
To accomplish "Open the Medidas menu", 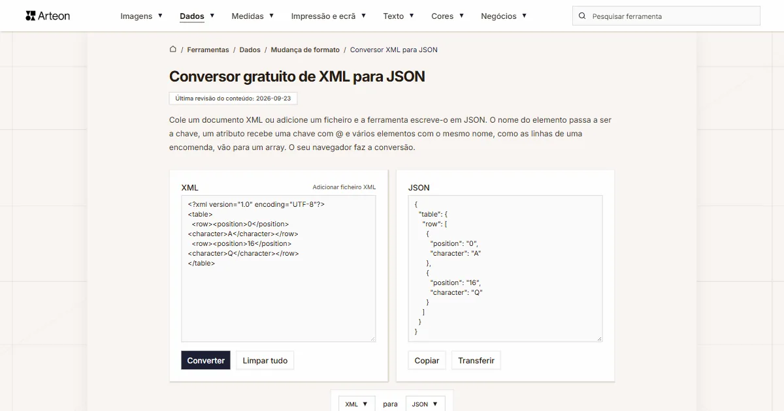I will click(248, 16).
